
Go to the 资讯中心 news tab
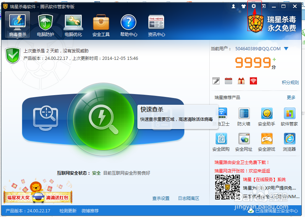tap(156, 25)
